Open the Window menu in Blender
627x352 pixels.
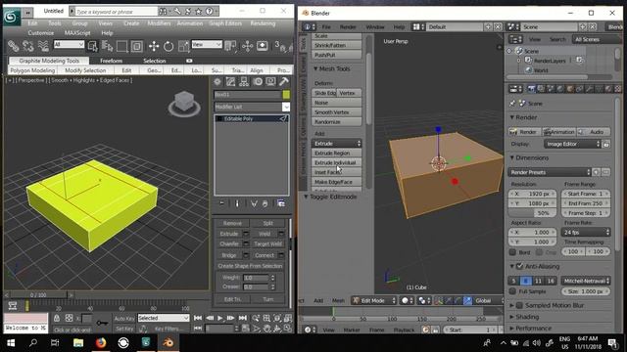point(375,26)
